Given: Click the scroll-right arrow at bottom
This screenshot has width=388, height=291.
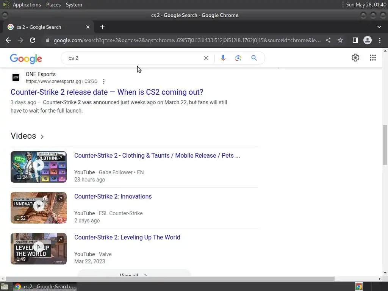Looking at the screenshot, I should point(380,278).
